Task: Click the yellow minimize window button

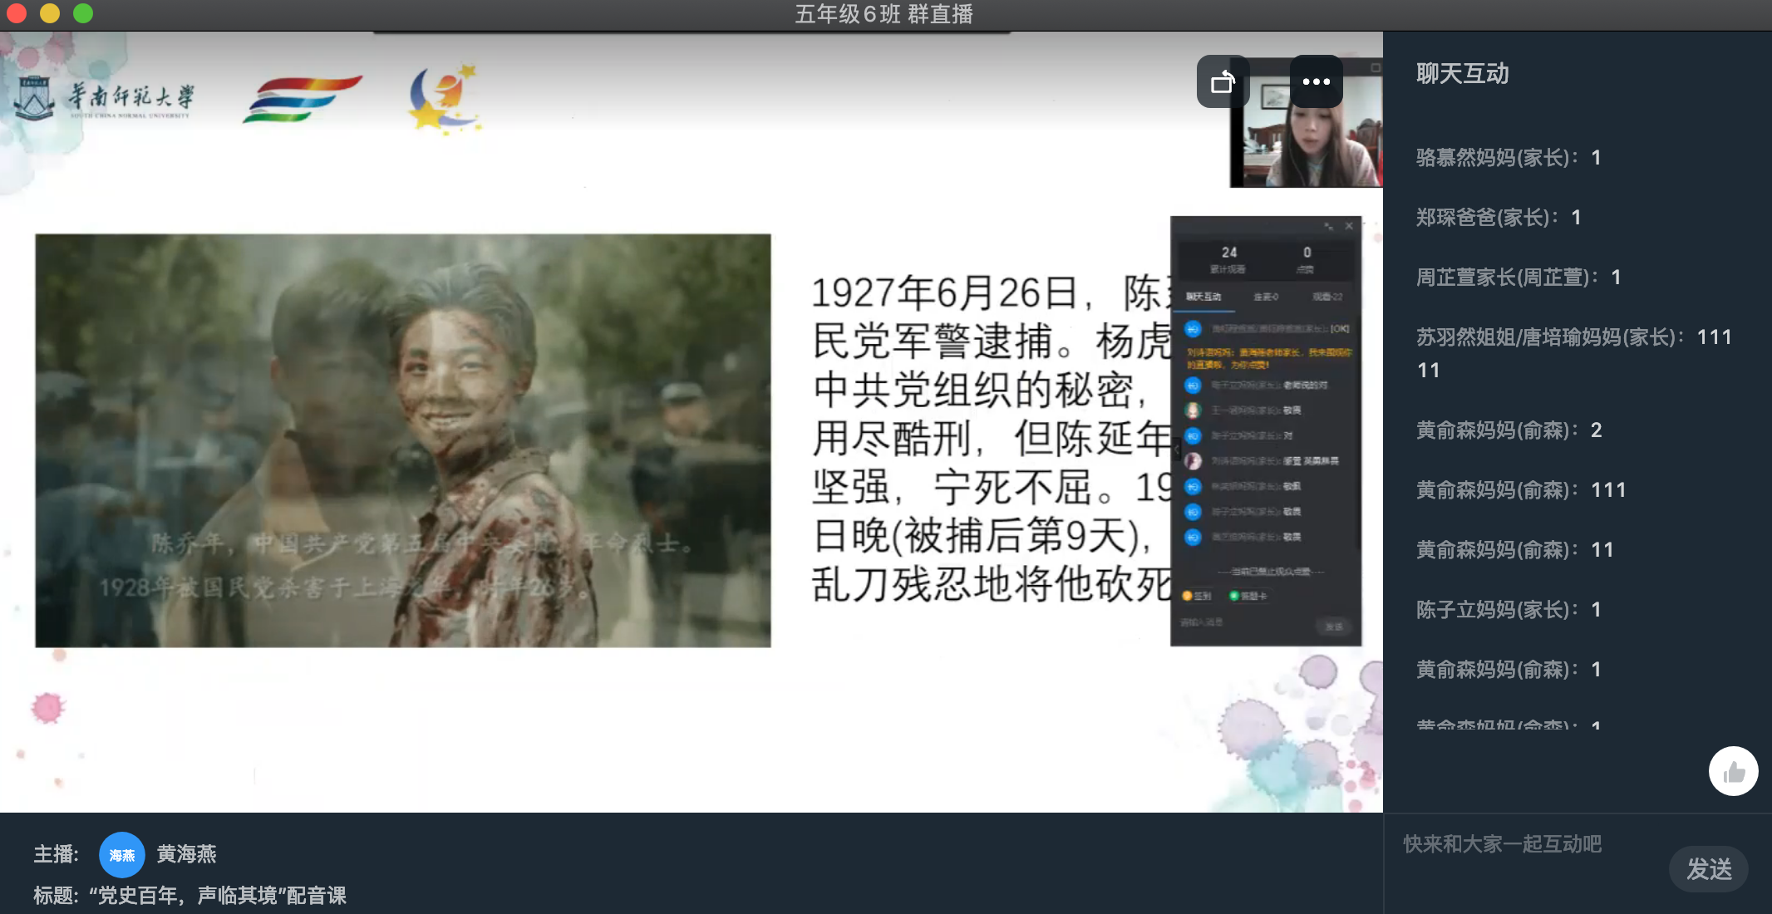Action: pos(50,13)
